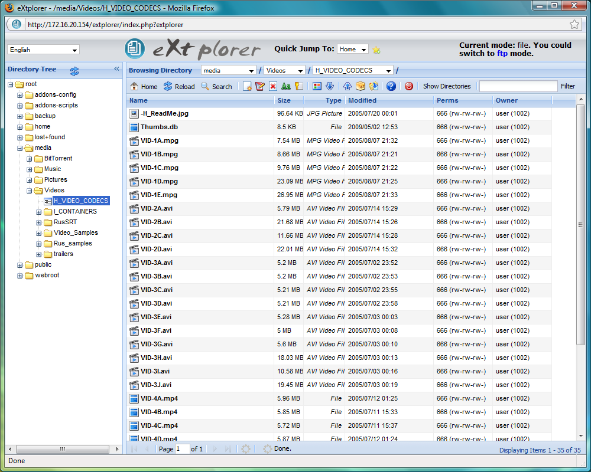Image resolution: width=591 pixels, height=472 pixels.
Task: Expand the addons-config tree node
Action: 20,95
